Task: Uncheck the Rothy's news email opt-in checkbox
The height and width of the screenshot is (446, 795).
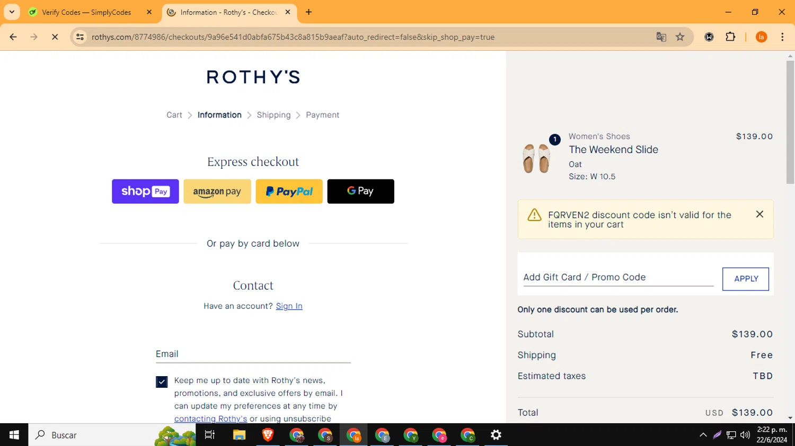Action: 162,382
